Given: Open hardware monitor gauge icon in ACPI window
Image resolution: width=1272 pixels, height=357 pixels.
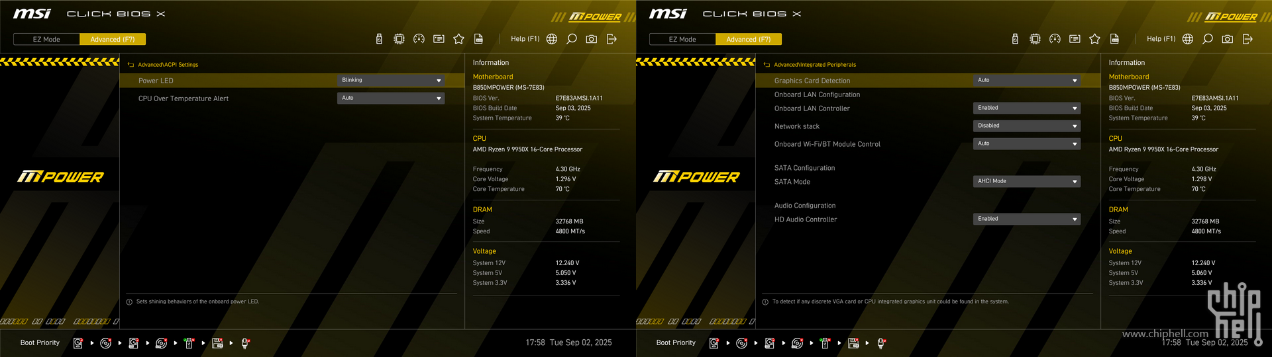Looking at the screenshot, I should tap(419, 39).
